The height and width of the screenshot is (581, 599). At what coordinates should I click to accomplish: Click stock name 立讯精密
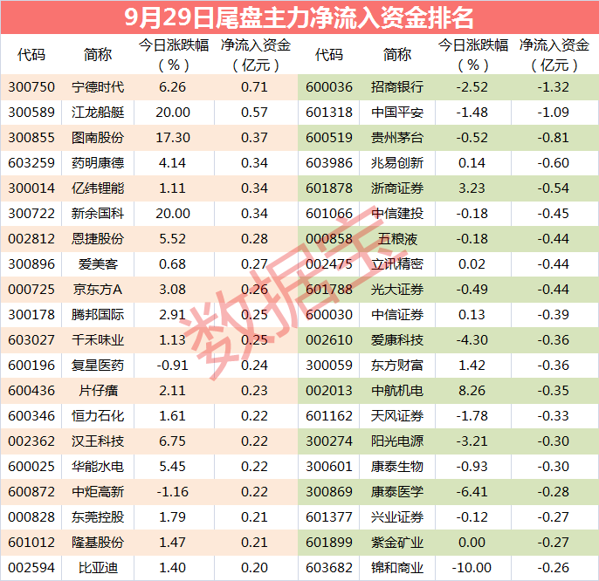click(397, 264)
